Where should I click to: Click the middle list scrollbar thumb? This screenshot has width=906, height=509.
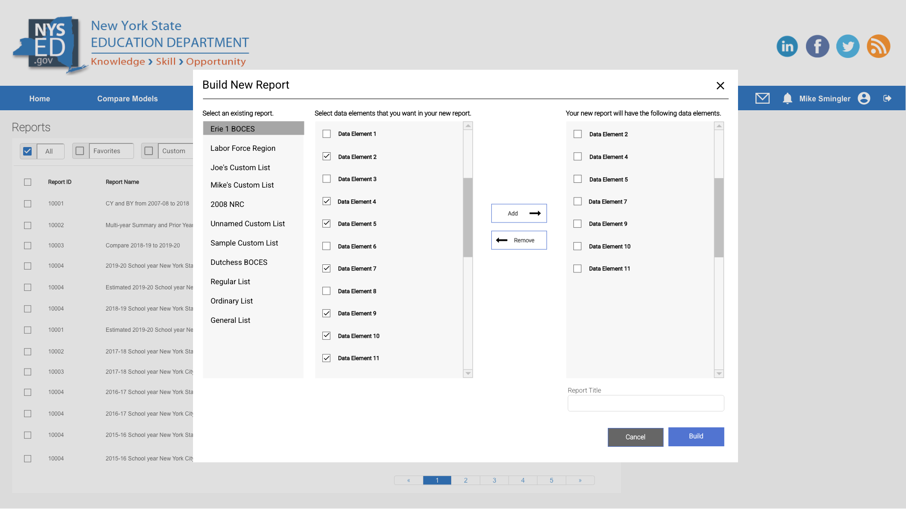click(x=468, y=217)
